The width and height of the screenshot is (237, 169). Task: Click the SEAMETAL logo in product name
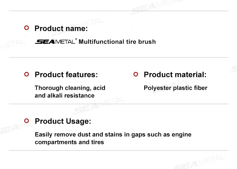coord(55,42)
